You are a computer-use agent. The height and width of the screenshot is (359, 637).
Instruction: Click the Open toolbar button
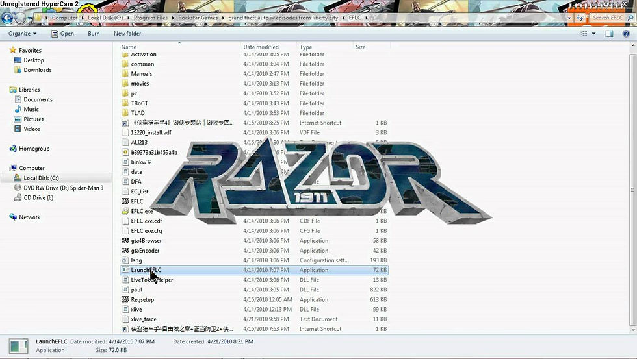click(62, 34)
